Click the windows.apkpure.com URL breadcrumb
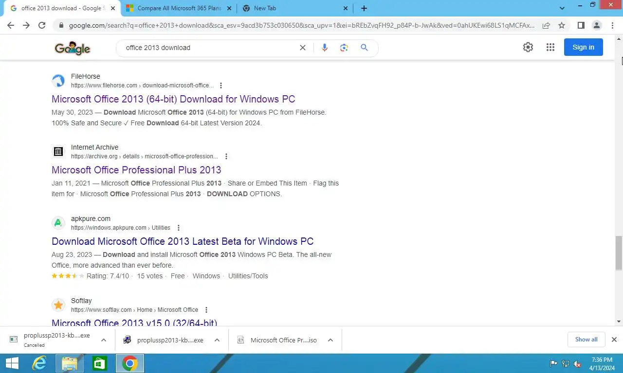623x373 pixels. click(x=121, y=228)
